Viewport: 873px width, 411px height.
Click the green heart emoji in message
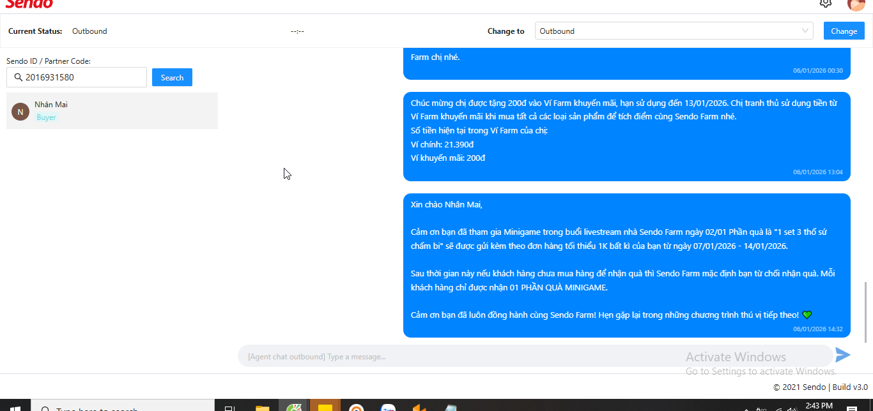[807, 315]
